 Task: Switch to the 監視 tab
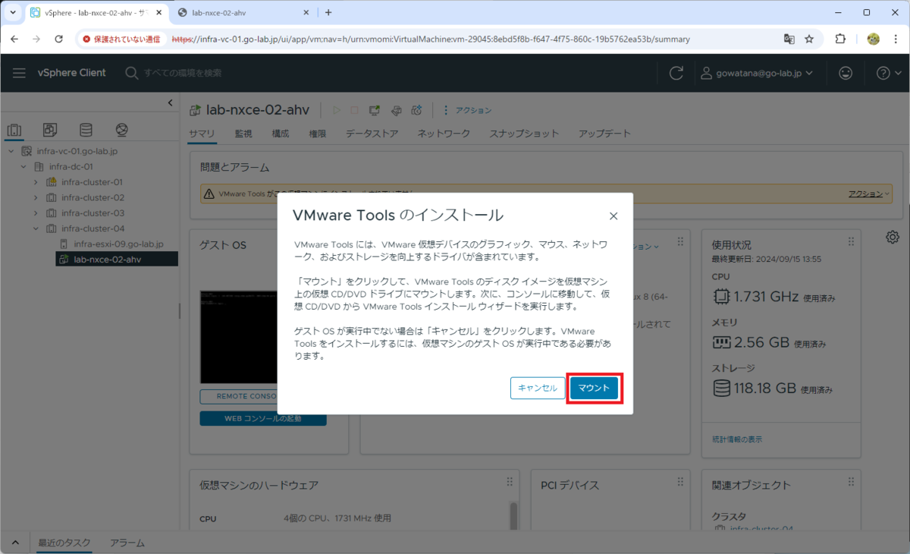tap(243, 134)
